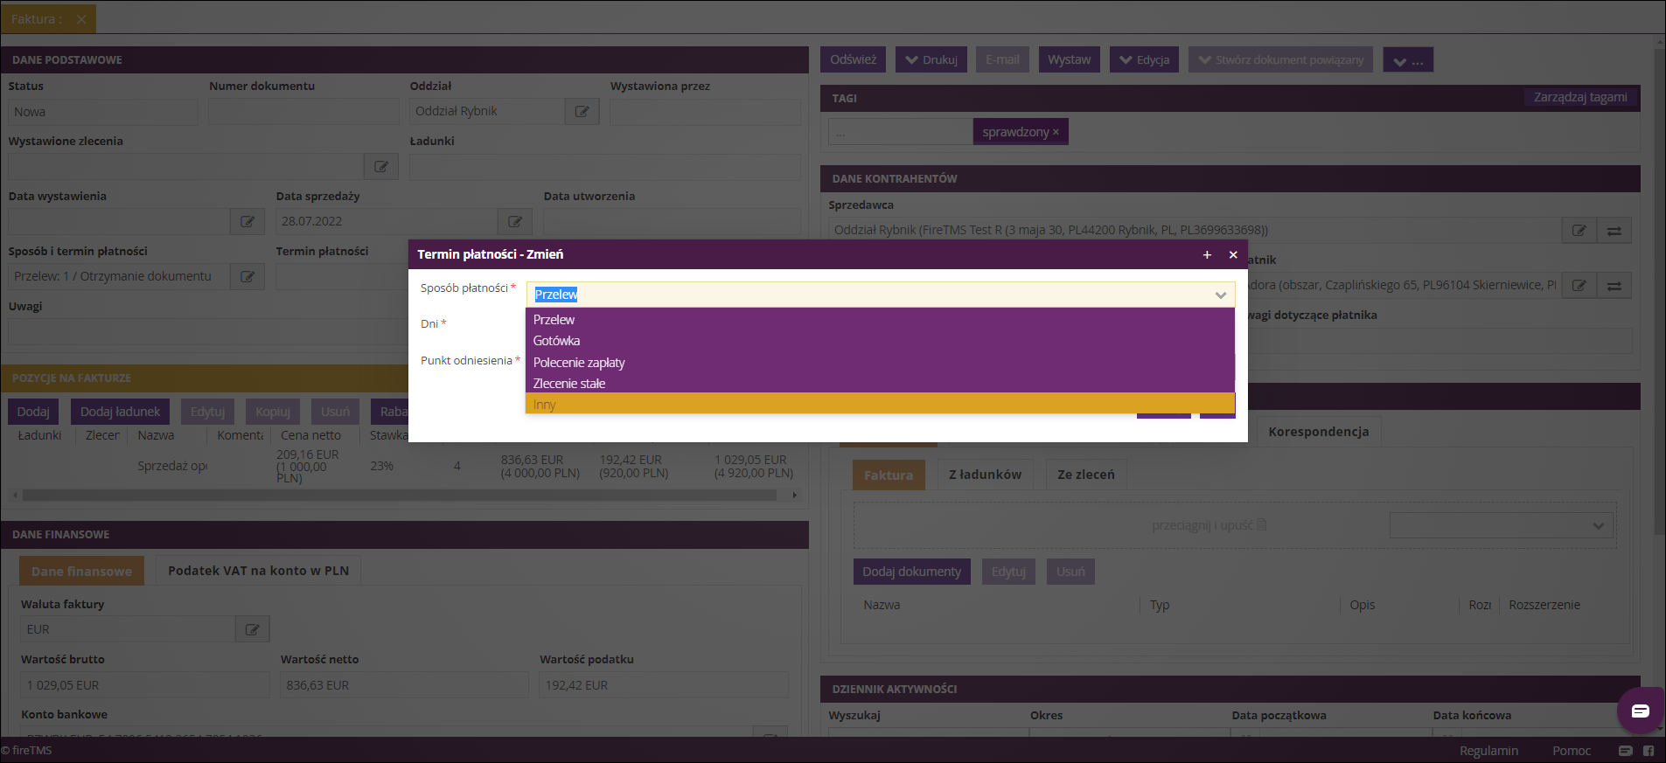
Task: Open Edycja dropdown
Action: pos(1145,59)
